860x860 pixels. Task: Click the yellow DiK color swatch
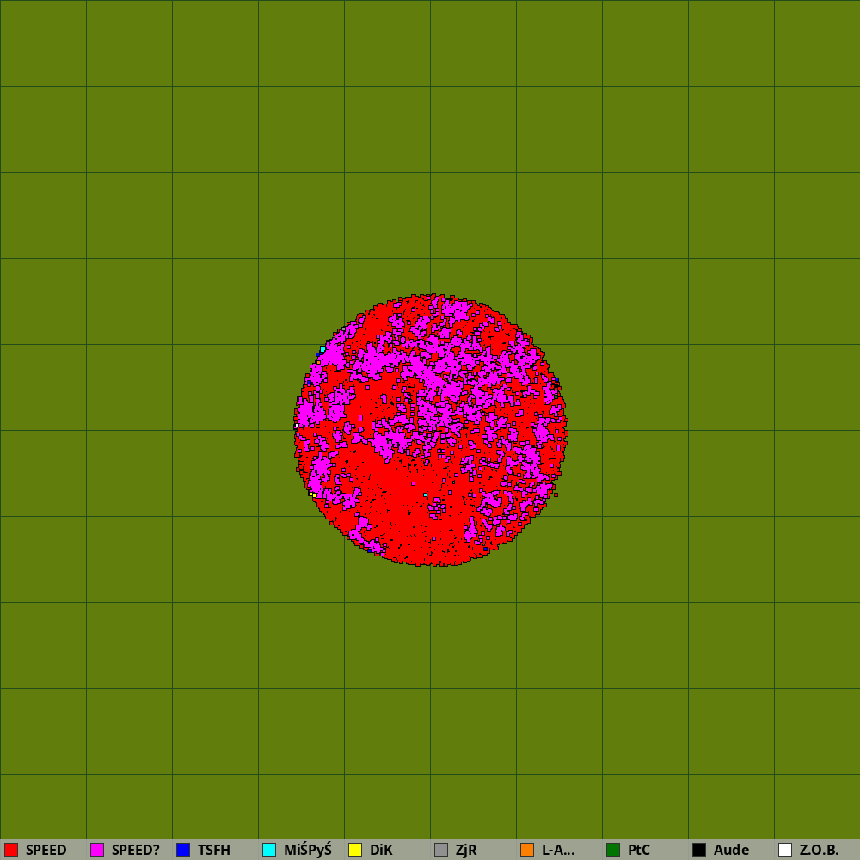point(355,850)
